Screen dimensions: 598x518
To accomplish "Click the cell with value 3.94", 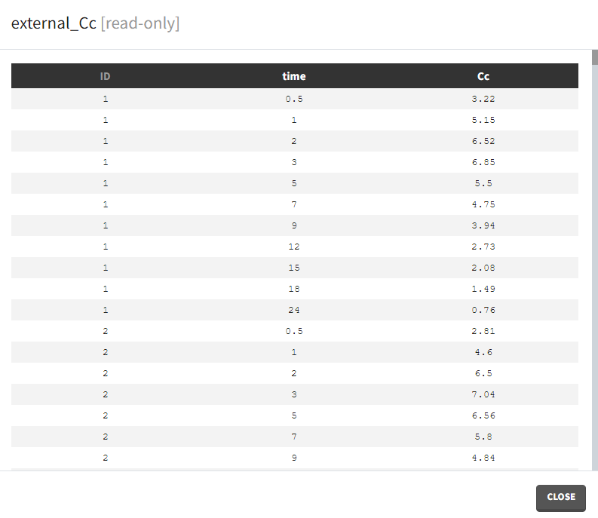I will tap(483, 225).
